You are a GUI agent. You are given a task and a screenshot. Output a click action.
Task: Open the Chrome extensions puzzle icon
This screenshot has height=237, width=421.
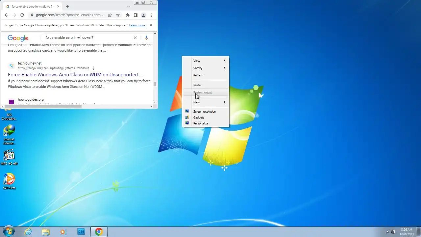128,15
